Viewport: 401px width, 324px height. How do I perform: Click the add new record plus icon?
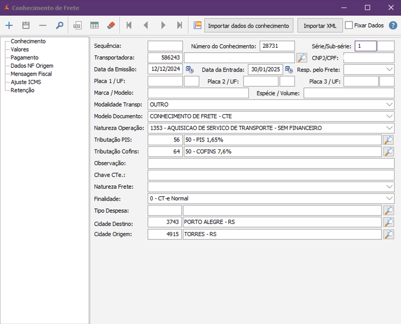[x=9, y=25]
